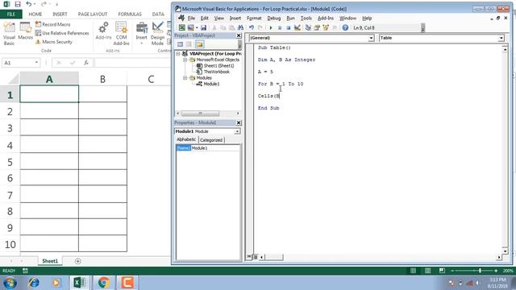Image resolution: width=516 pixels, height=290 pixels.
Task: Open Run menu in VBA editor
Action: (290, 19)
